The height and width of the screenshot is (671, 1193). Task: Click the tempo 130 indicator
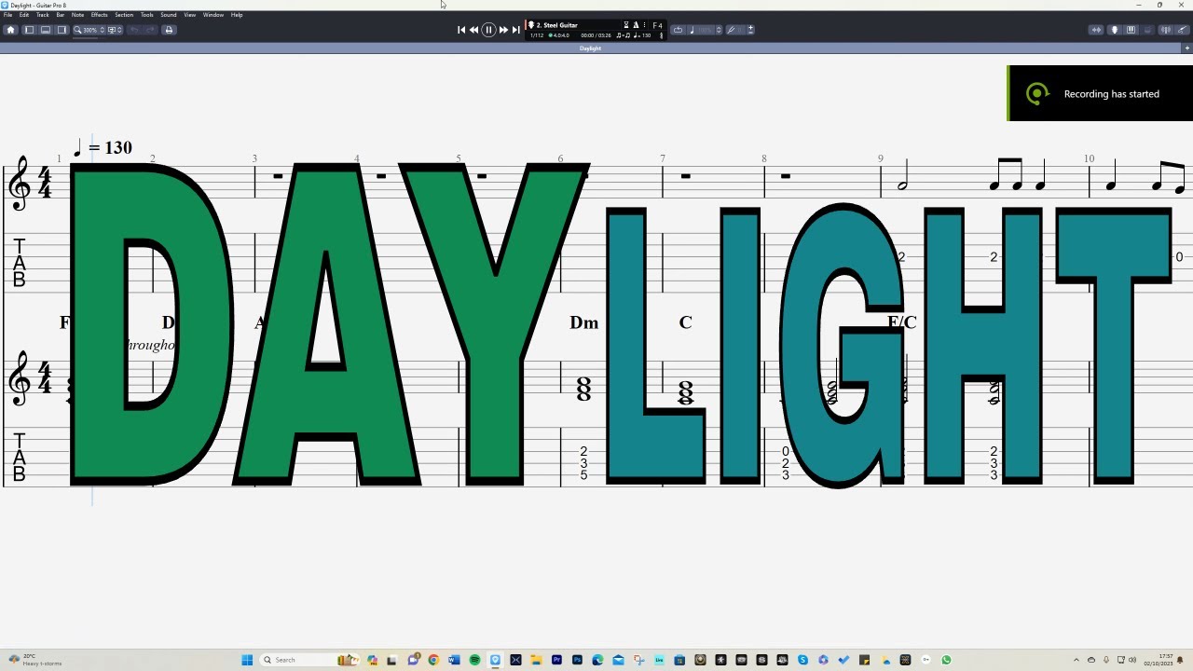[x=642, y=35]
